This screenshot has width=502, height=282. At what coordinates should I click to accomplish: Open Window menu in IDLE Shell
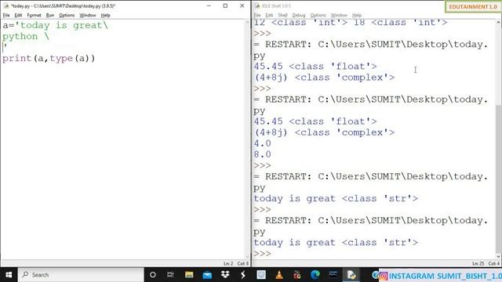[339, 15]
